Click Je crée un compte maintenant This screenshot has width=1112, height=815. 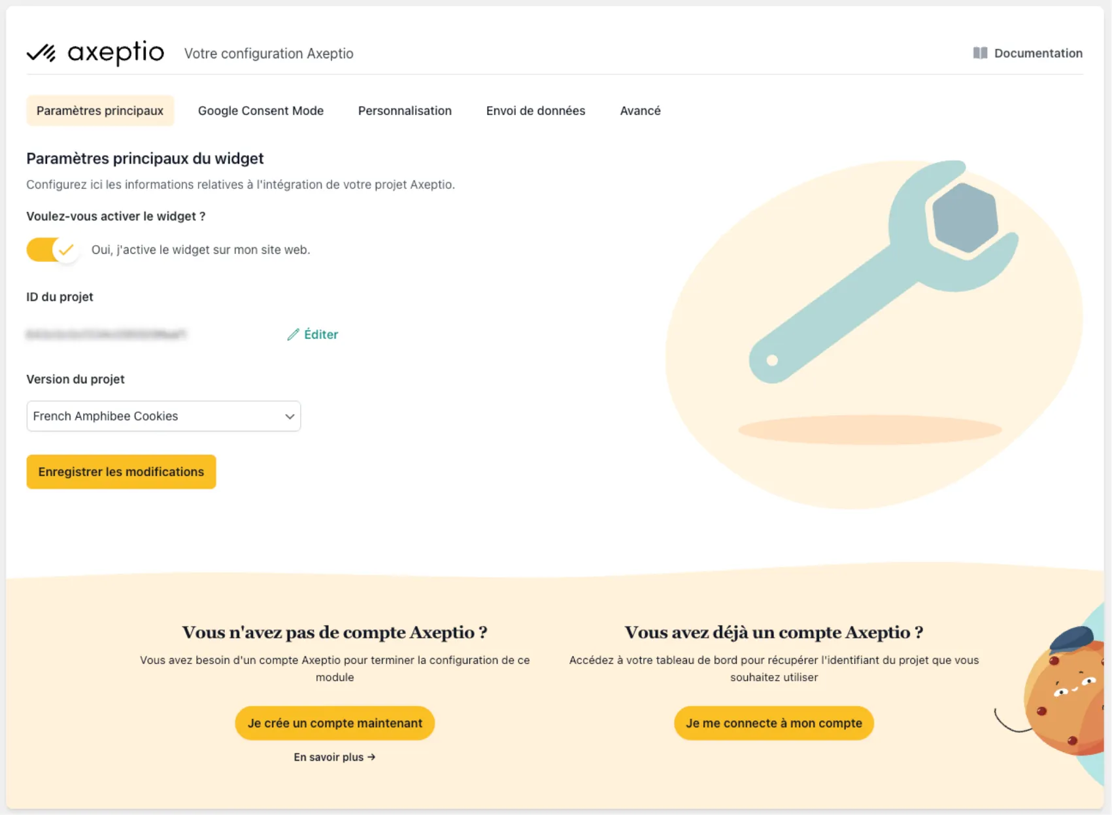tap(335, 723)
